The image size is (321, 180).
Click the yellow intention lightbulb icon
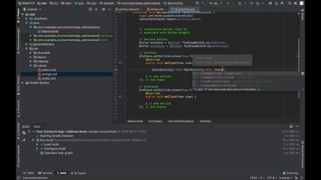[302, 73]
